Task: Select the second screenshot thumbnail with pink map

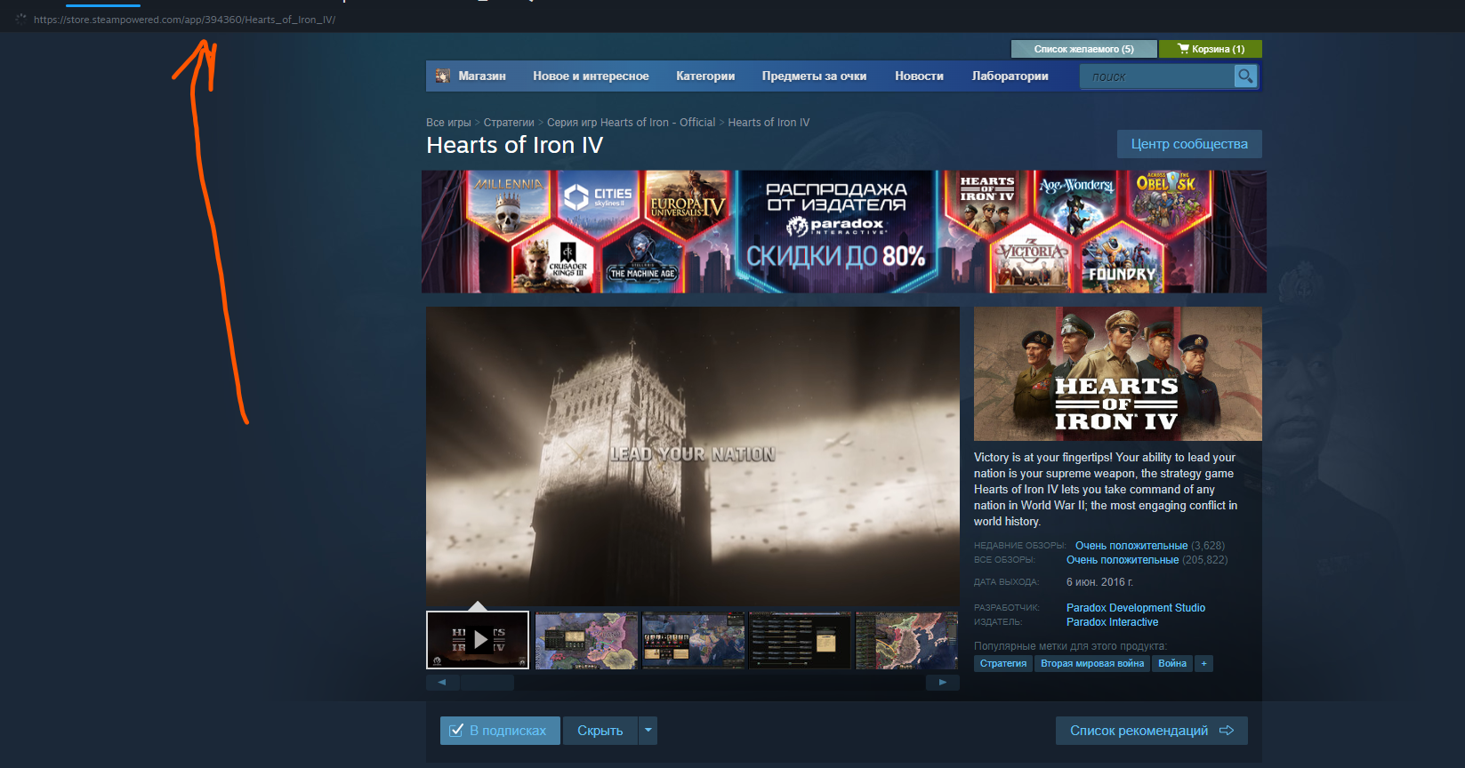Action: [x=586, y=640]
